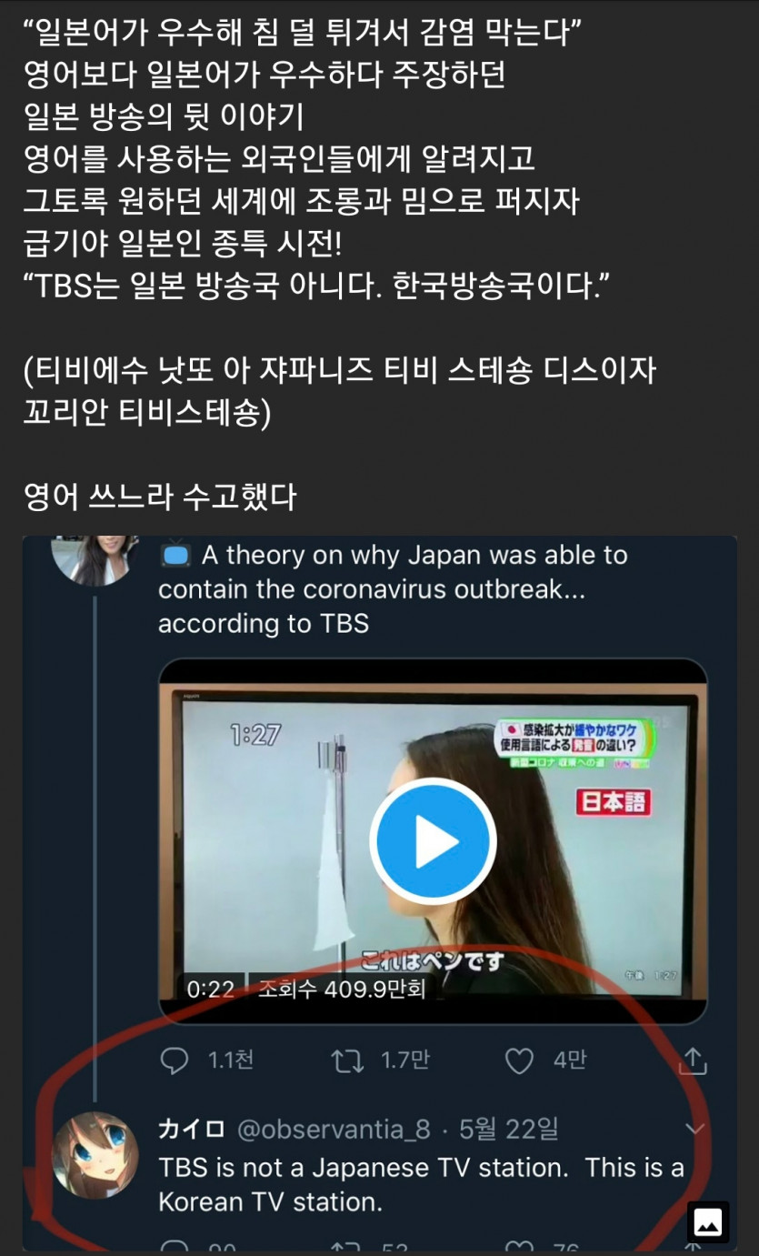The image size is (759, 1256).
Task: Click the tweet text about coronavirus theory
Action: (x=393, y=589)
